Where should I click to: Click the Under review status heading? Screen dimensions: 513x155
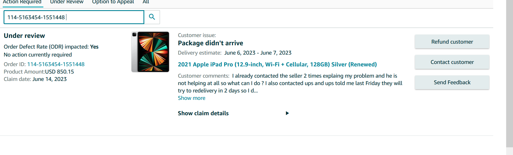coord(24,36)
